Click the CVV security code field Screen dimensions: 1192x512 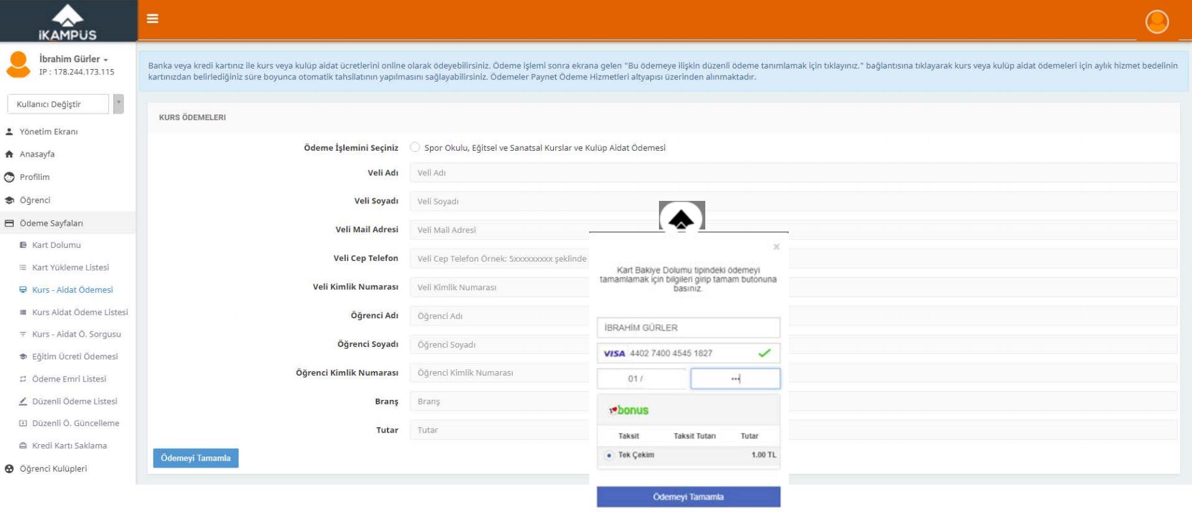pyautogui.click(x=735, y=379)
